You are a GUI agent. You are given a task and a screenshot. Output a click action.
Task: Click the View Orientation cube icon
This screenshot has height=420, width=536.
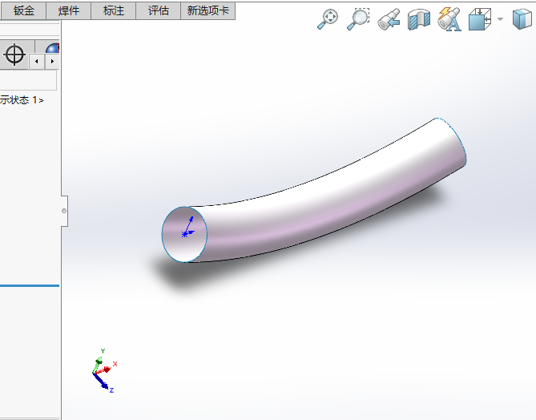tap(480, 19)
